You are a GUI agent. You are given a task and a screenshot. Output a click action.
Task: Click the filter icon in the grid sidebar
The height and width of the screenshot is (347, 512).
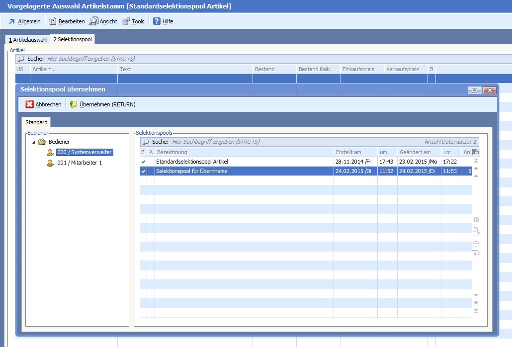click(x=476, y=253)
